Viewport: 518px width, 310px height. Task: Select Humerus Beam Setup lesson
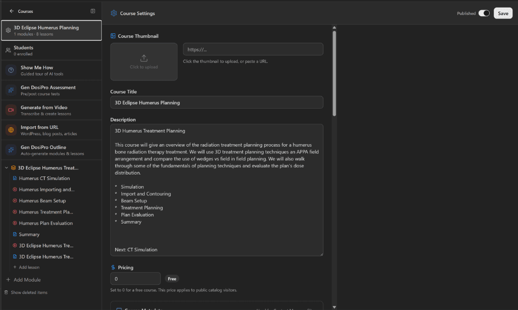tap(42, 201)
